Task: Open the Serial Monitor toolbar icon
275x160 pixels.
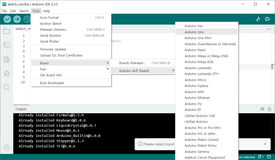Action: pyautogui.click(x=268, y=19)
